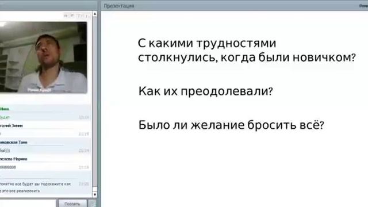The height and width of the screenshot is (207, 368).
Task: Select chat message '88888888'
Action: 8,167
